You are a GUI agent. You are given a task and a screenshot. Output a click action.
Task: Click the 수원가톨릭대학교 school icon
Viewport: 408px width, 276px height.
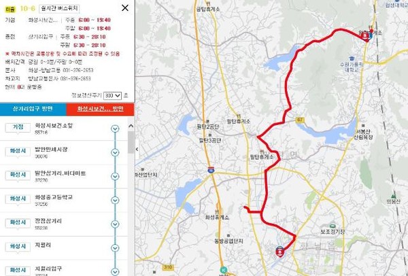point(352,58)
